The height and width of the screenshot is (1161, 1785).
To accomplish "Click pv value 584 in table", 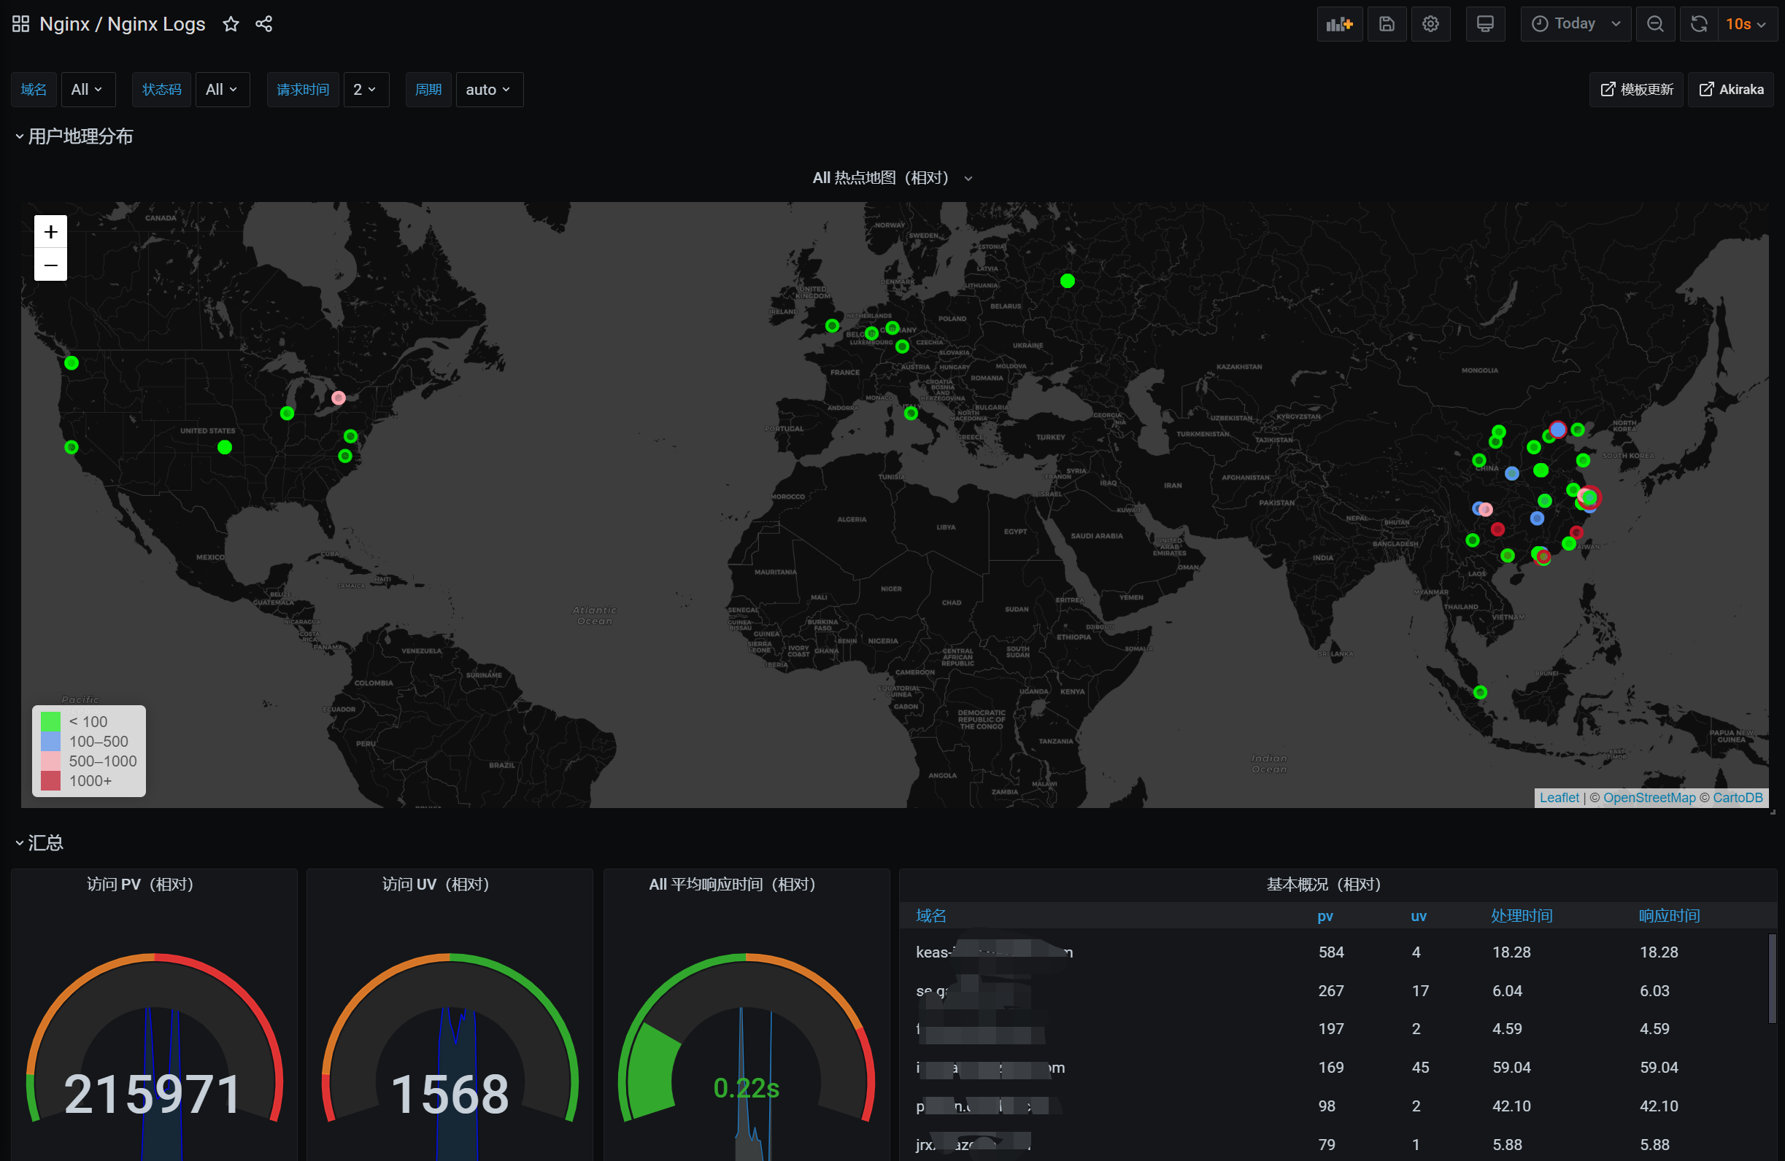I will pyautogui.click(x=1331, y=952).
